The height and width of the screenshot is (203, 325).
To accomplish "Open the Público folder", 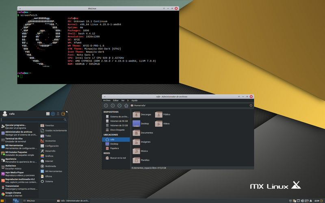I will (x=163, y=114).
